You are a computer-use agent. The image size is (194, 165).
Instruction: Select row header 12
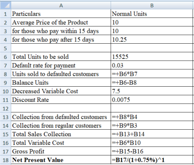(6, 108)
